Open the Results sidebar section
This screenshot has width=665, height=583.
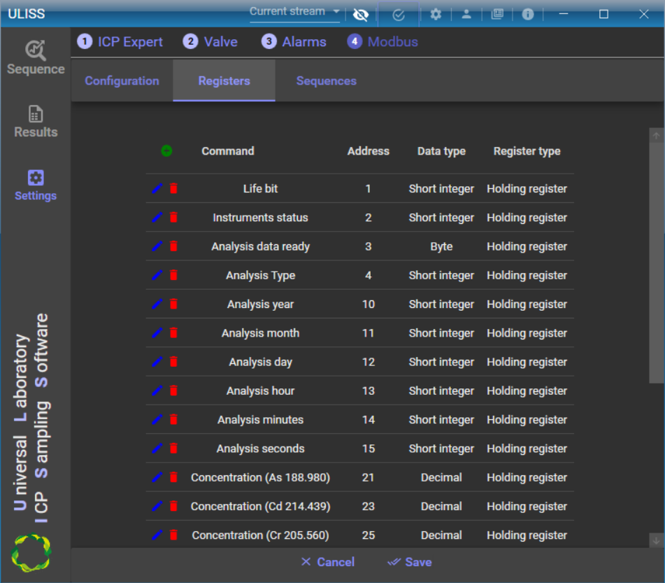pos(36,122)
